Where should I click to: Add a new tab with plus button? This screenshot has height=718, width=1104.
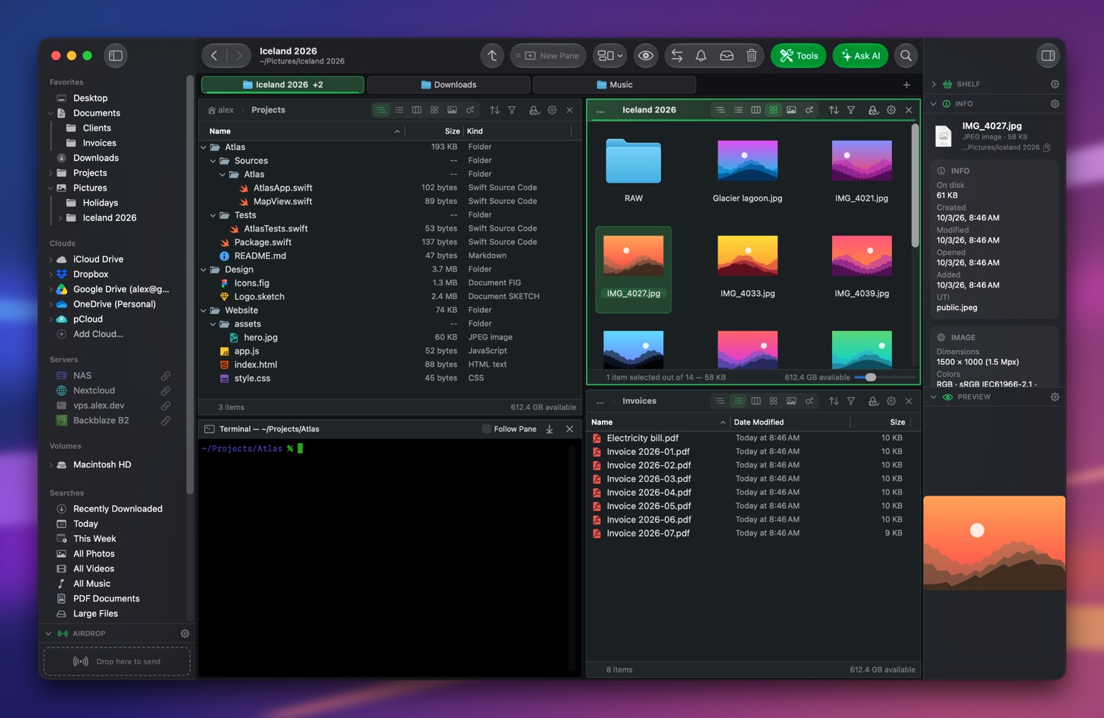pos(907,85)
